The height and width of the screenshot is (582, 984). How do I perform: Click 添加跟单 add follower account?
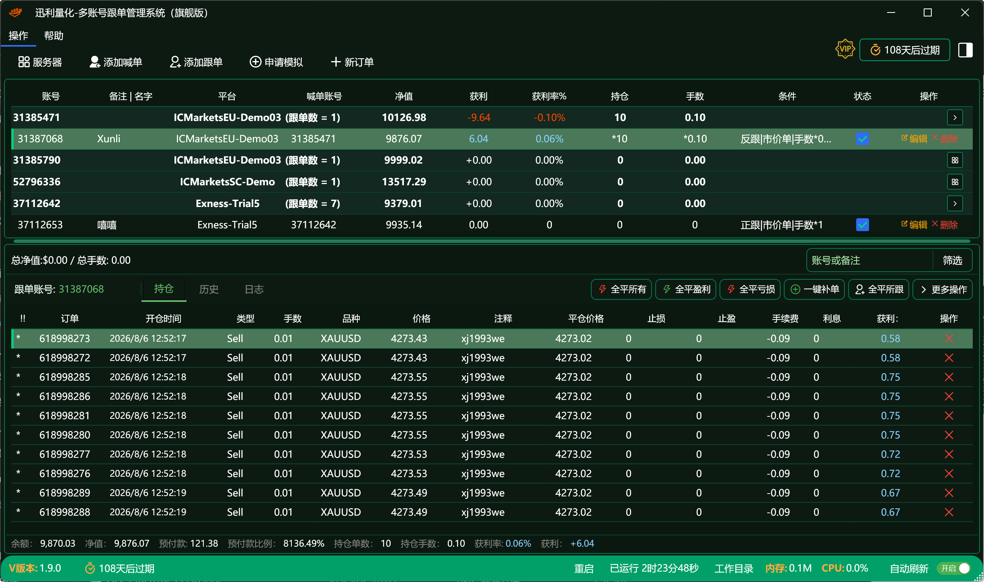point(196,62)
